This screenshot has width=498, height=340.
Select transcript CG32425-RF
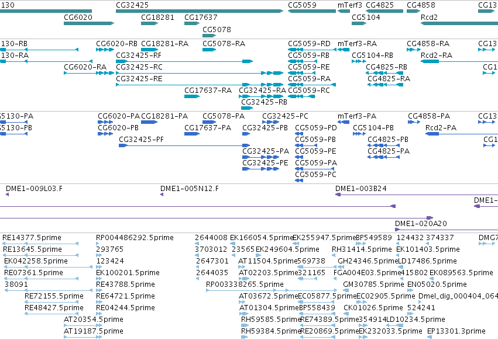point(139,55)
